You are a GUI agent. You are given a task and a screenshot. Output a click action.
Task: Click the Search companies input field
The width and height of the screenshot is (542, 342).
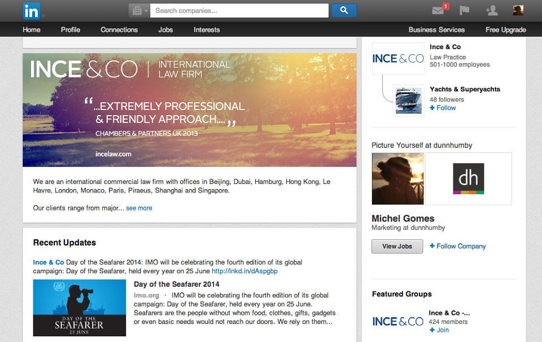point(239,11)
